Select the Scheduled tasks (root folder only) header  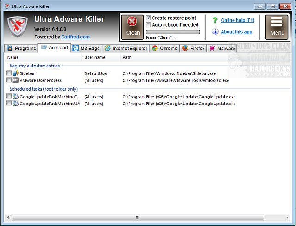43,89
